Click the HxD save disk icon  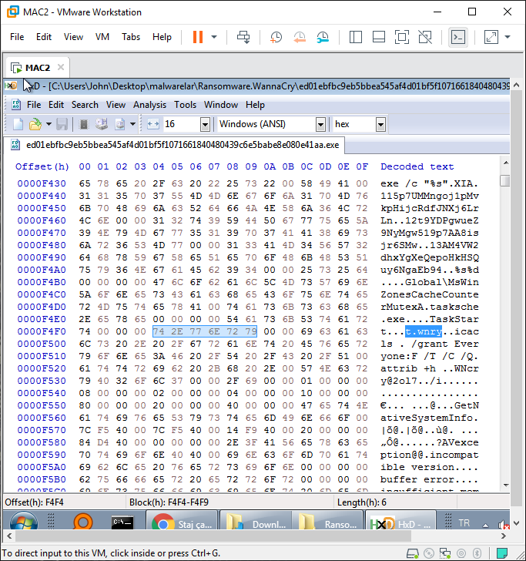(62, 124)
